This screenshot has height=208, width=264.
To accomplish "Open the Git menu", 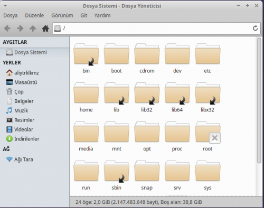I will coord(84,15).
